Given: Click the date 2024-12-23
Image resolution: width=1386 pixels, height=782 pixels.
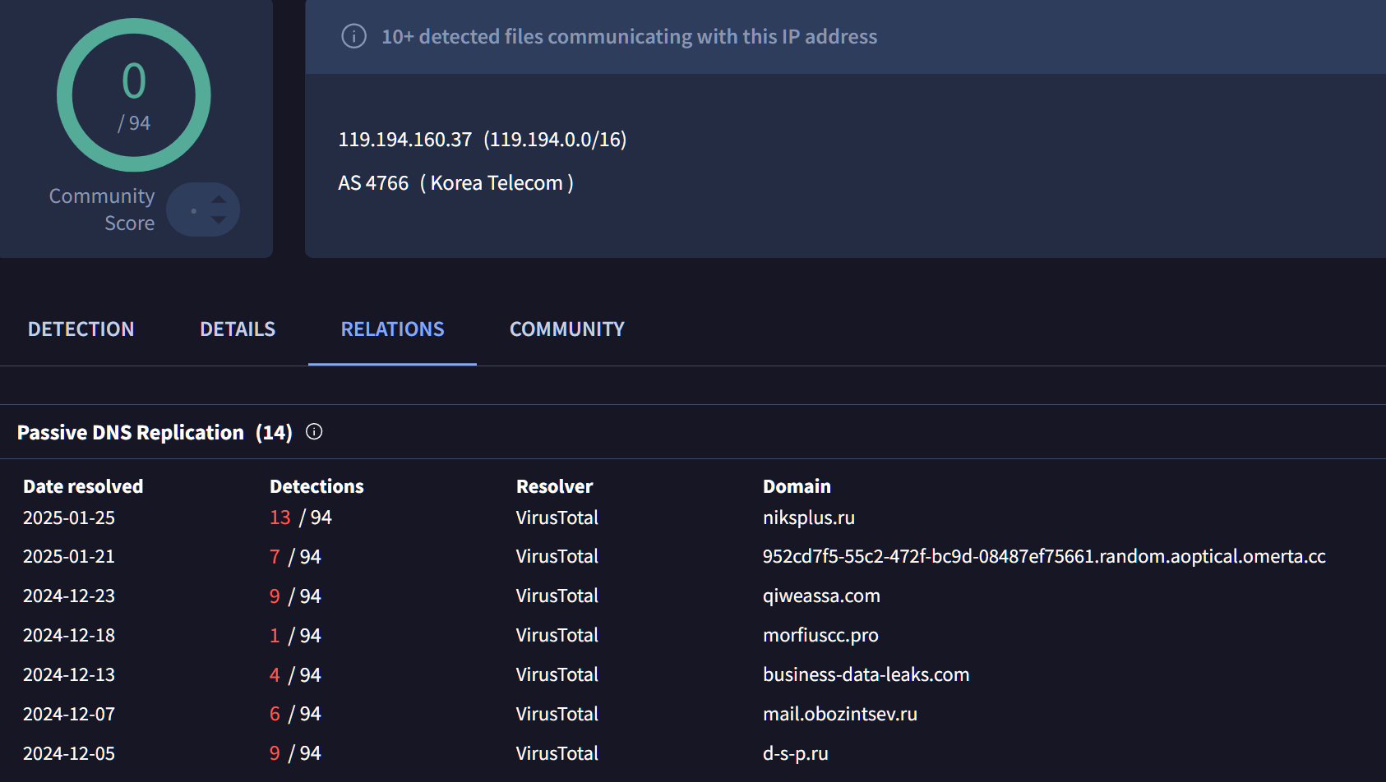Looking at the screenshot, I should coord(69,596).
